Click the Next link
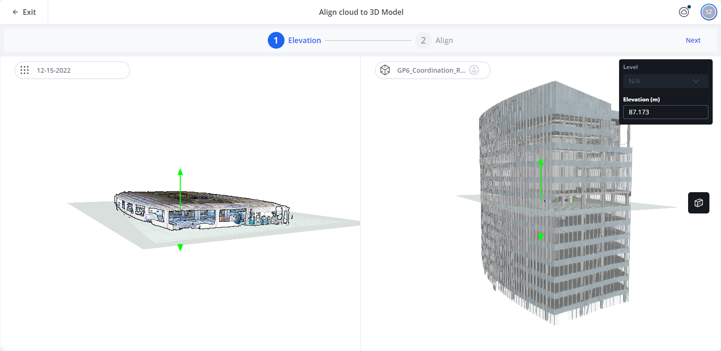This screenshot has height=351, width=721. coord(693,40)
